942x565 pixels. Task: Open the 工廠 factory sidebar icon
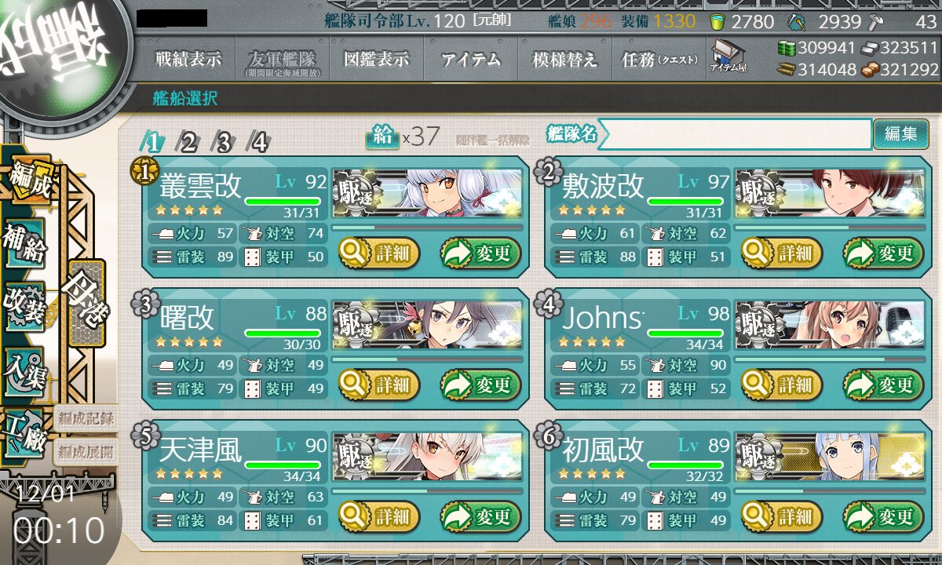tap(24, 434)
